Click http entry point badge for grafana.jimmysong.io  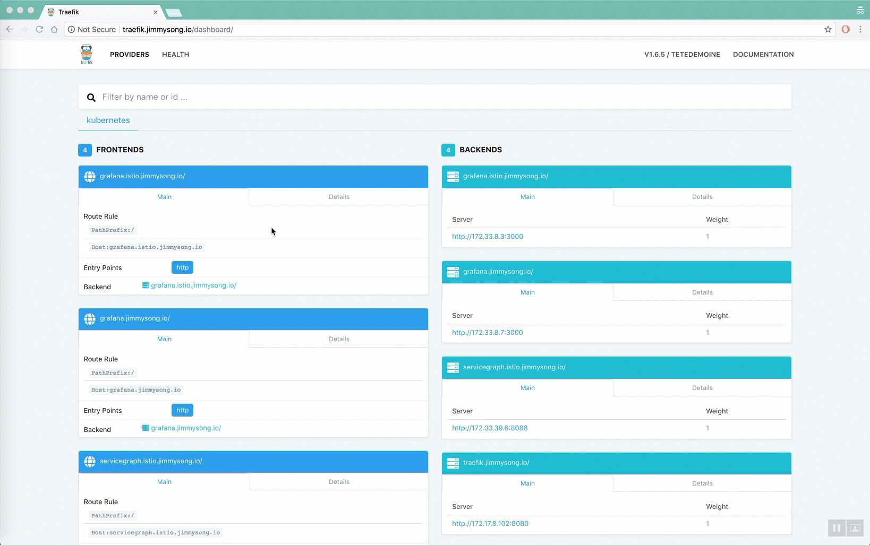pos(182,410)
